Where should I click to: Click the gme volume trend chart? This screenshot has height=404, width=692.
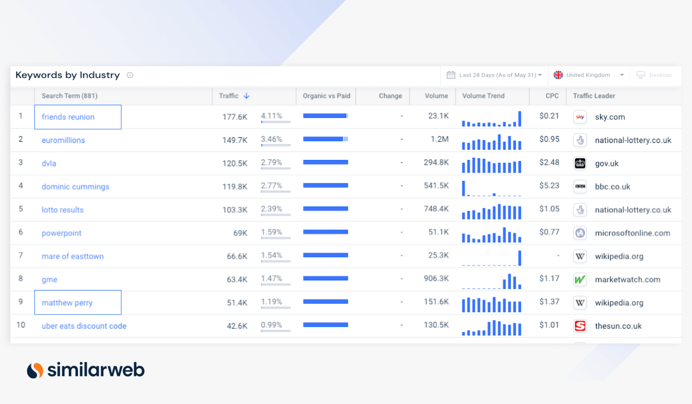(492, 281)
